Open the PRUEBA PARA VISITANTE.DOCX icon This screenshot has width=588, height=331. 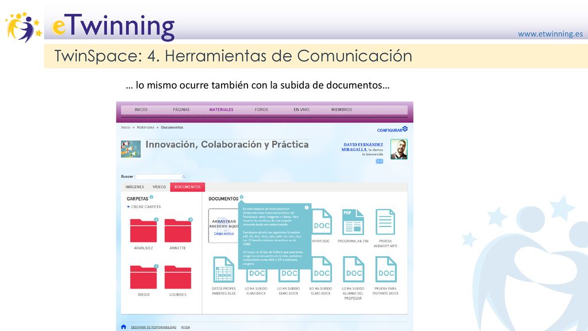point(386,270)
